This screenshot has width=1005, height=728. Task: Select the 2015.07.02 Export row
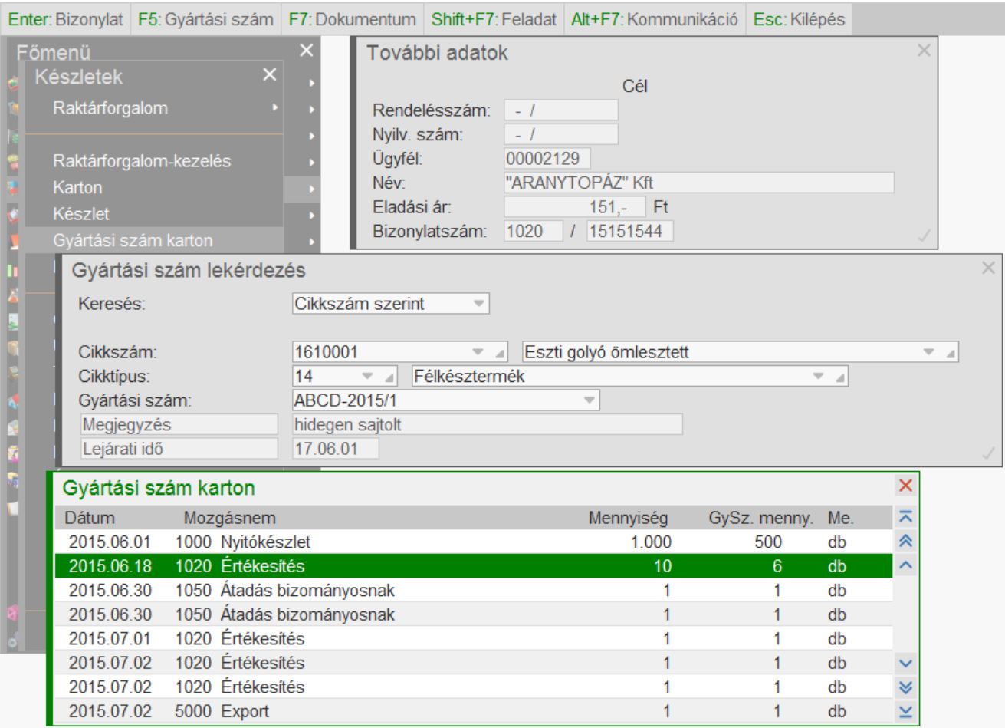click(475, 711)
